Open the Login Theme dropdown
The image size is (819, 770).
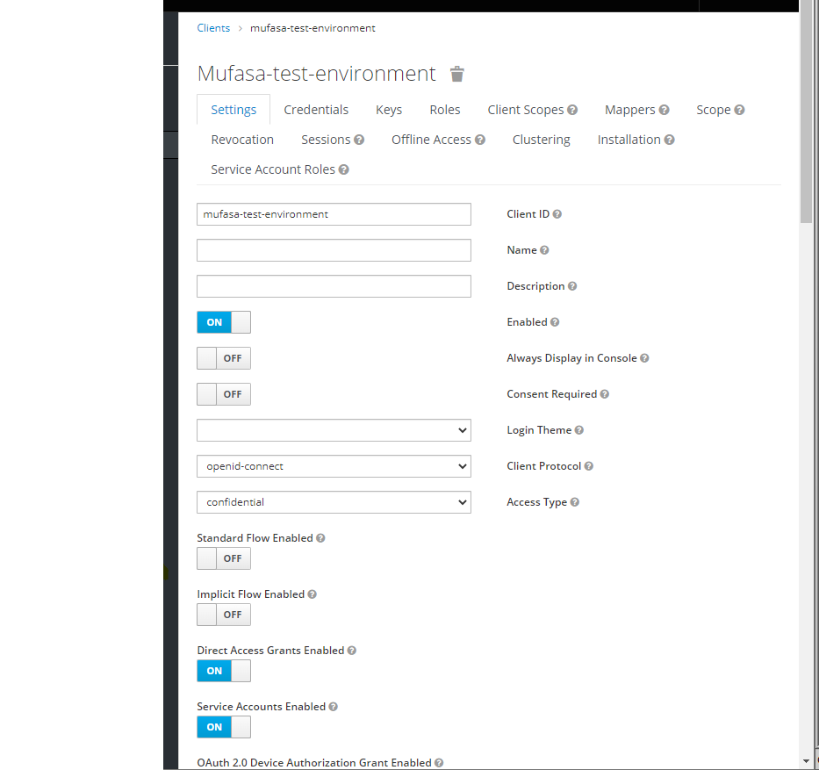pos(334,430)
